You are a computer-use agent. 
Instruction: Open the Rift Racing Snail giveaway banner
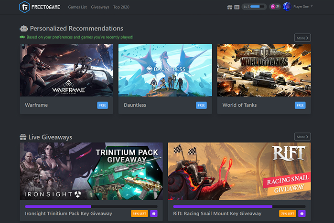tap(239, 171)
